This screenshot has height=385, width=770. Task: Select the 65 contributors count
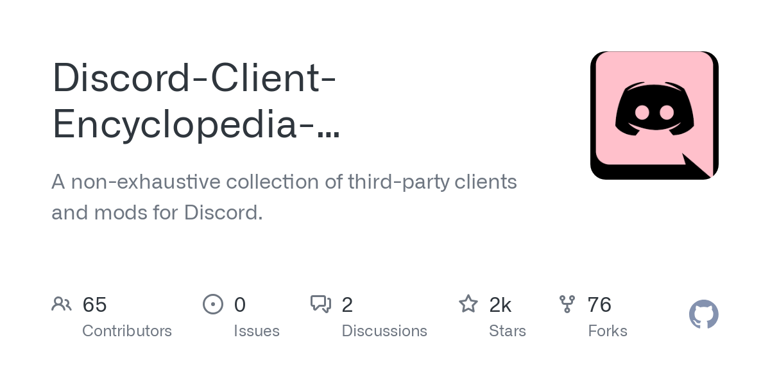coord(95,305)
